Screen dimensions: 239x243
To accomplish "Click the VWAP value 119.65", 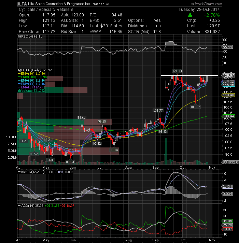I will click(116, 32).
